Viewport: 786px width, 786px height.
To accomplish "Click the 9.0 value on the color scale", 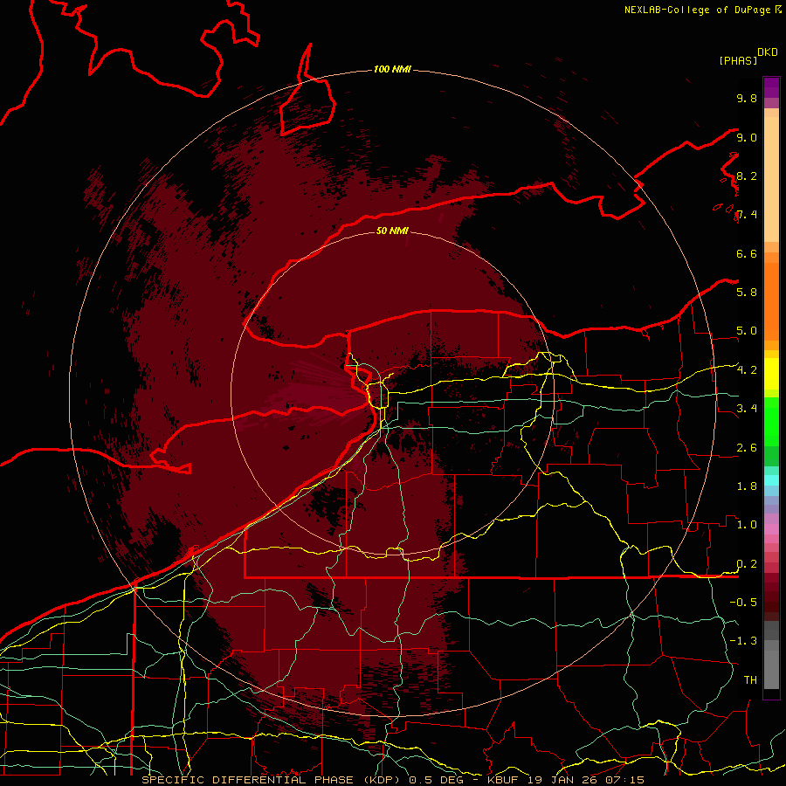I will tap(747, 137).
